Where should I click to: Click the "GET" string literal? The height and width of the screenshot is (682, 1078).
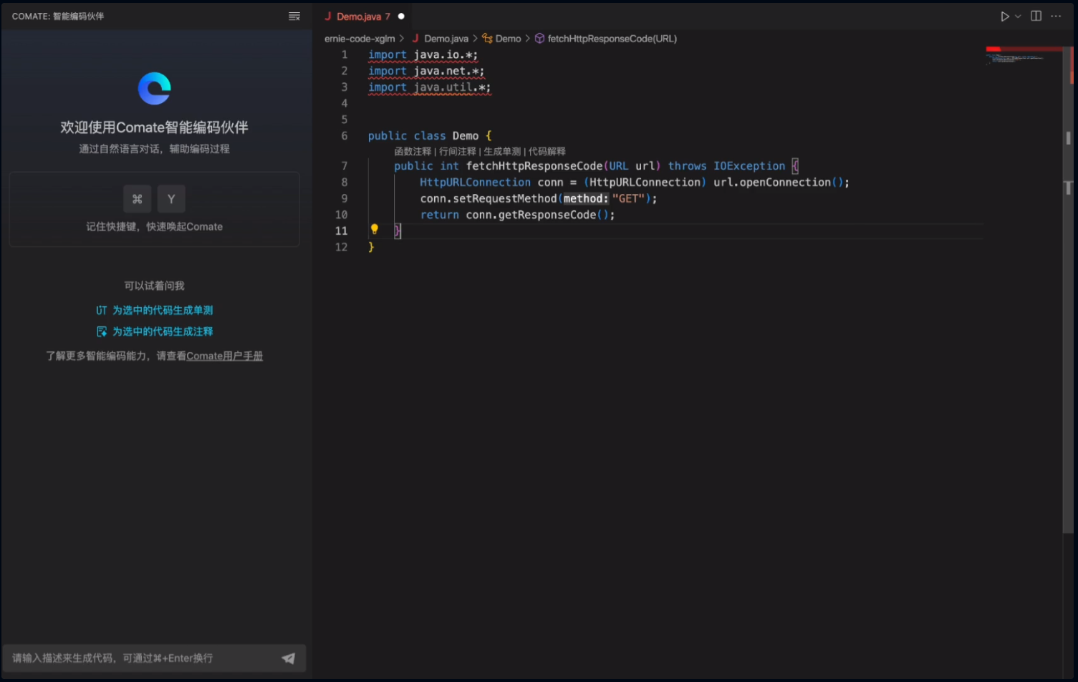(629, 199)
